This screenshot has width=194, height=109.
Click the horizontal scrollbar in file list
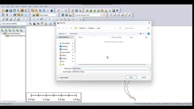click(x=112, y=64)
